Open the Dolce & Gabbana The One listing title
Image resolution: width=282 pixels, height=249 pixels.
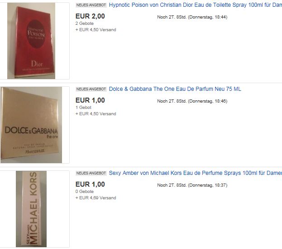click(x=175, y=89)
